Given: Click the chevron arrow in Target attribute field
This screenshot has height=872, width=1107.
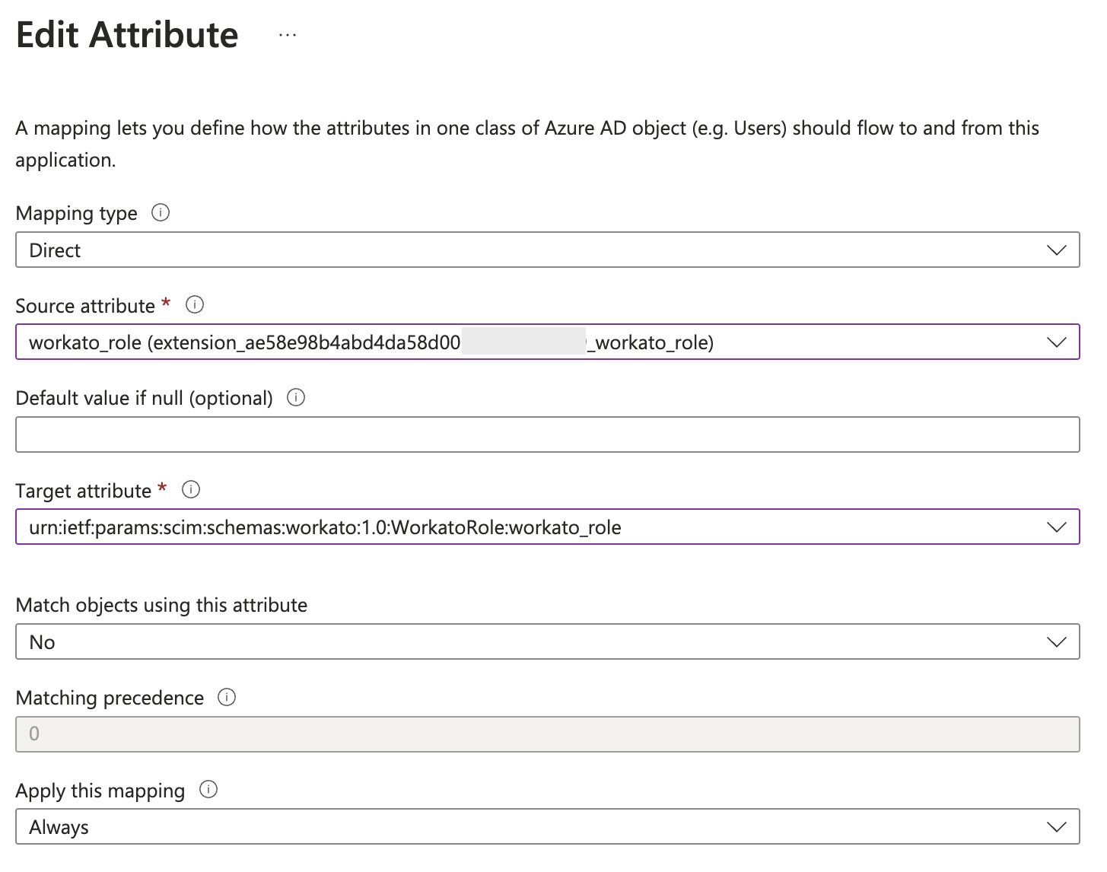Looking at the screenshot, I should (1057, 527).
